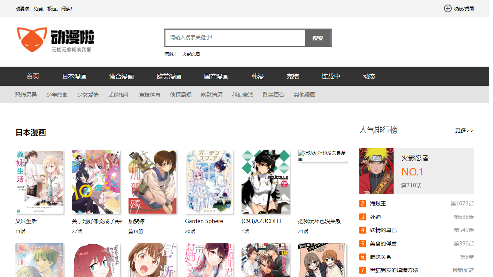Click the 搜索 button
Viewport: 493px width, 277px height.
point(318,38)
